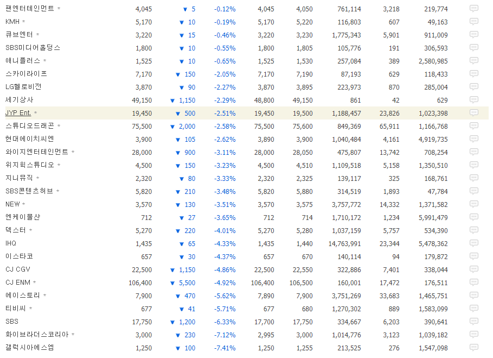493x358 pixels.
Task: Open the IHQ stock page
Action: click(x=11, y=243)
